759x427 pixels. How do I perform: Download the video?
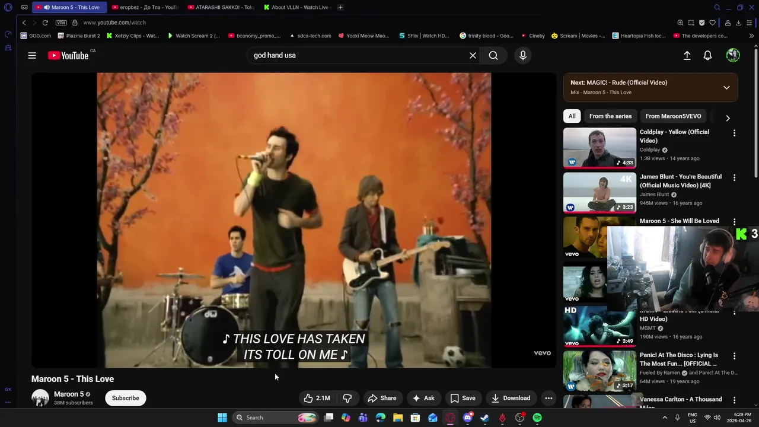coord(511,398)
